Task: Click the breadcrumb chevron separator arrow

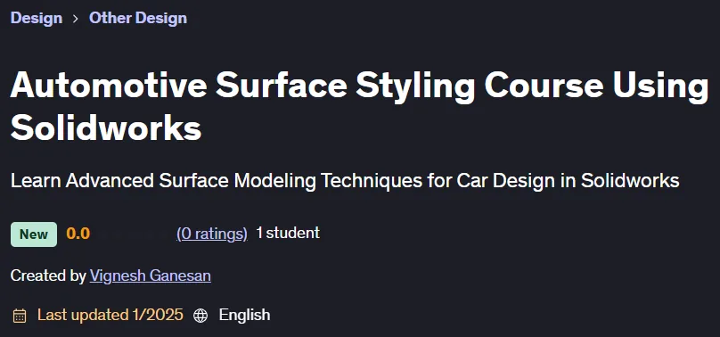Action: (76, 19)
